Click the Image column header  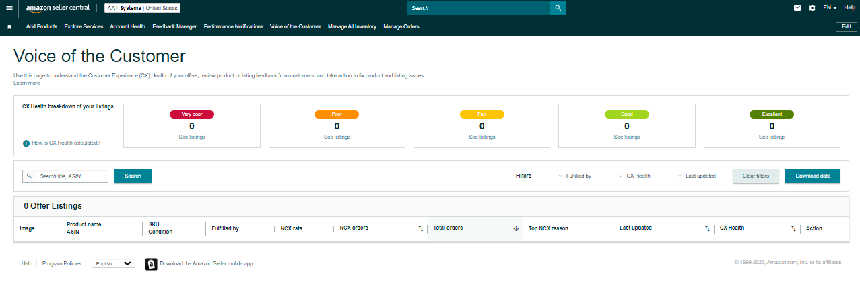pos(27,228)
